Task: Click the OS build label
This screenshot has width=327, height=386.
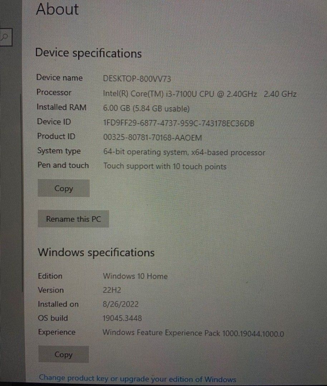Action: 53,318
